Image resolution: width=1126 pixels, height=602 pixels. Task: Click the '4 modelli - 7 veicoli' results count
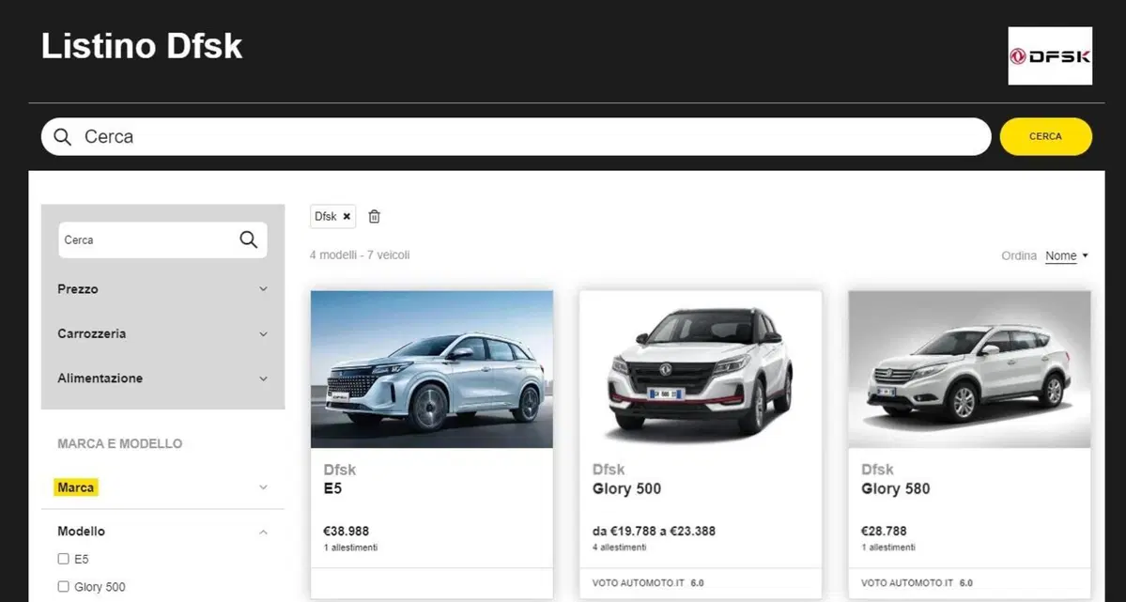point(360,255)
